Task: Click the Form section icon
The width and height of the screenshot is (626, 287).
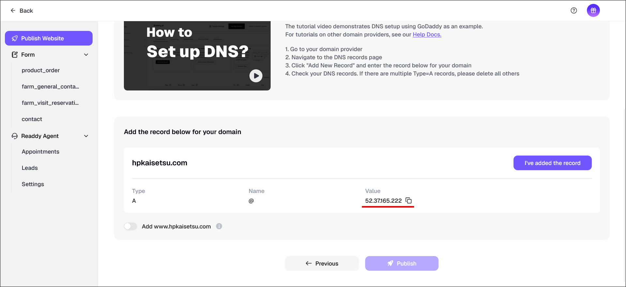Action: [15, 55]
